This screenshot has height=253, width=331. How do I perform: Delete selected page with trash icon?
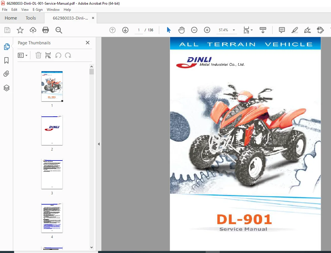tap(38, 55)
